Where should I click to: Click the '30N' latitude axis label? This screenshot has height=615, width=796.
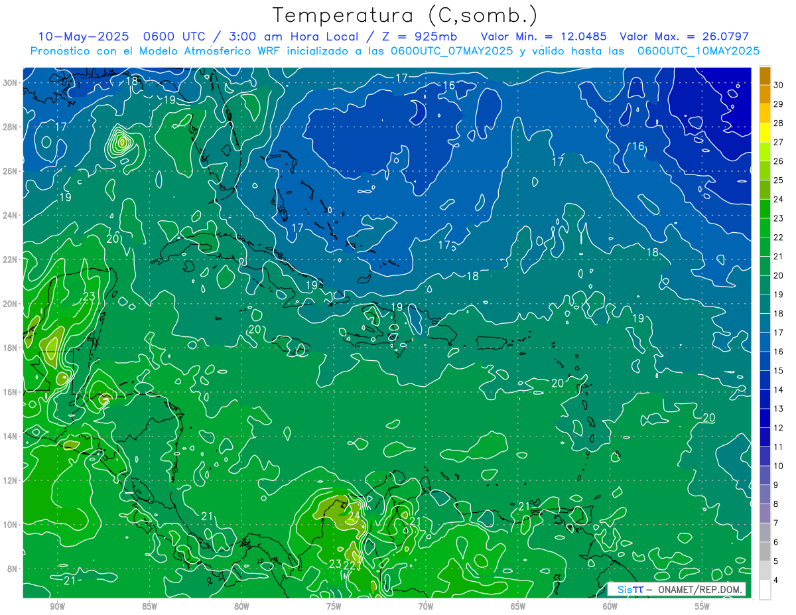pyautogui.click(x=11, y=82)
